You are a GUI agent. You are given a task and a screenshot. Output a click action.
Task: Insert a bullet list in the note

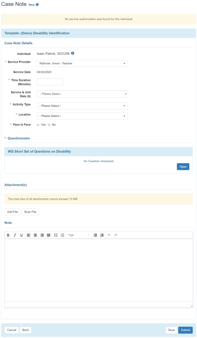coord(55,235)
